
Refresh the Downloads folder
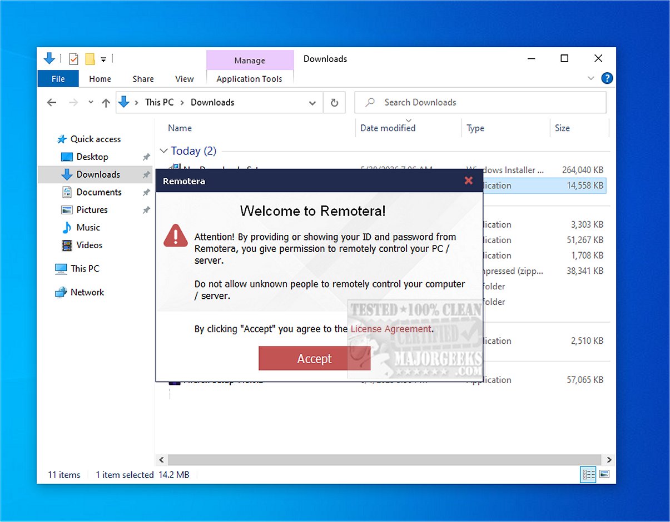[334, 103]
